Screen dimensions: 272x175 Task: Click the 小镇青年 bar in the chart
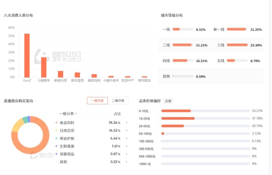pyautogui.click(x=44, y=67)
